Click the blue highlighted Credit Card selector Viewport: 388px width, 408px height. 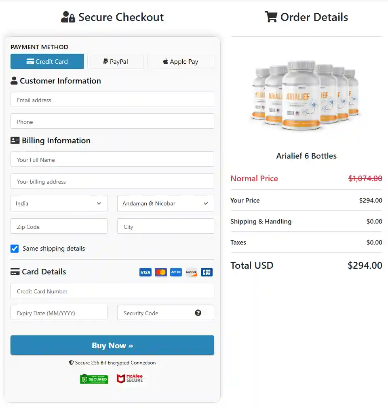47,61
